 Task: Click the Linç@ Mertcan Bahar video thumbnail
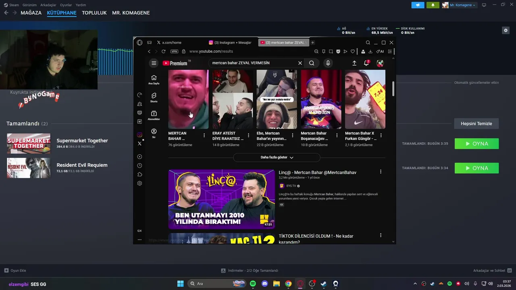pyautogui.click(x=221, y=199)
